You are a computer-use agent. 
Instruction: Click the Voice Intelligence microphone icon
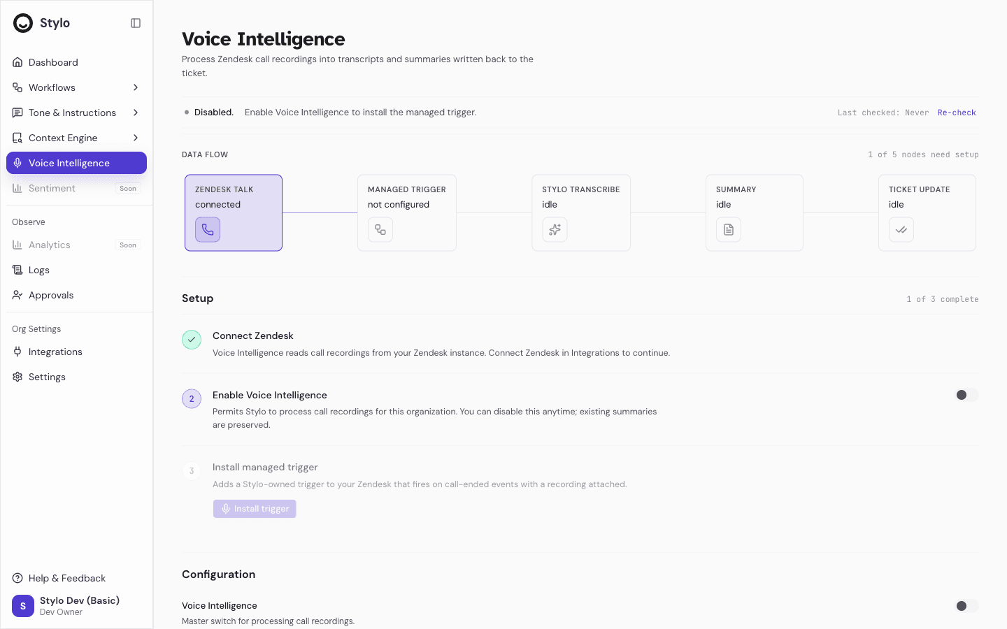[x=17, y=163]
